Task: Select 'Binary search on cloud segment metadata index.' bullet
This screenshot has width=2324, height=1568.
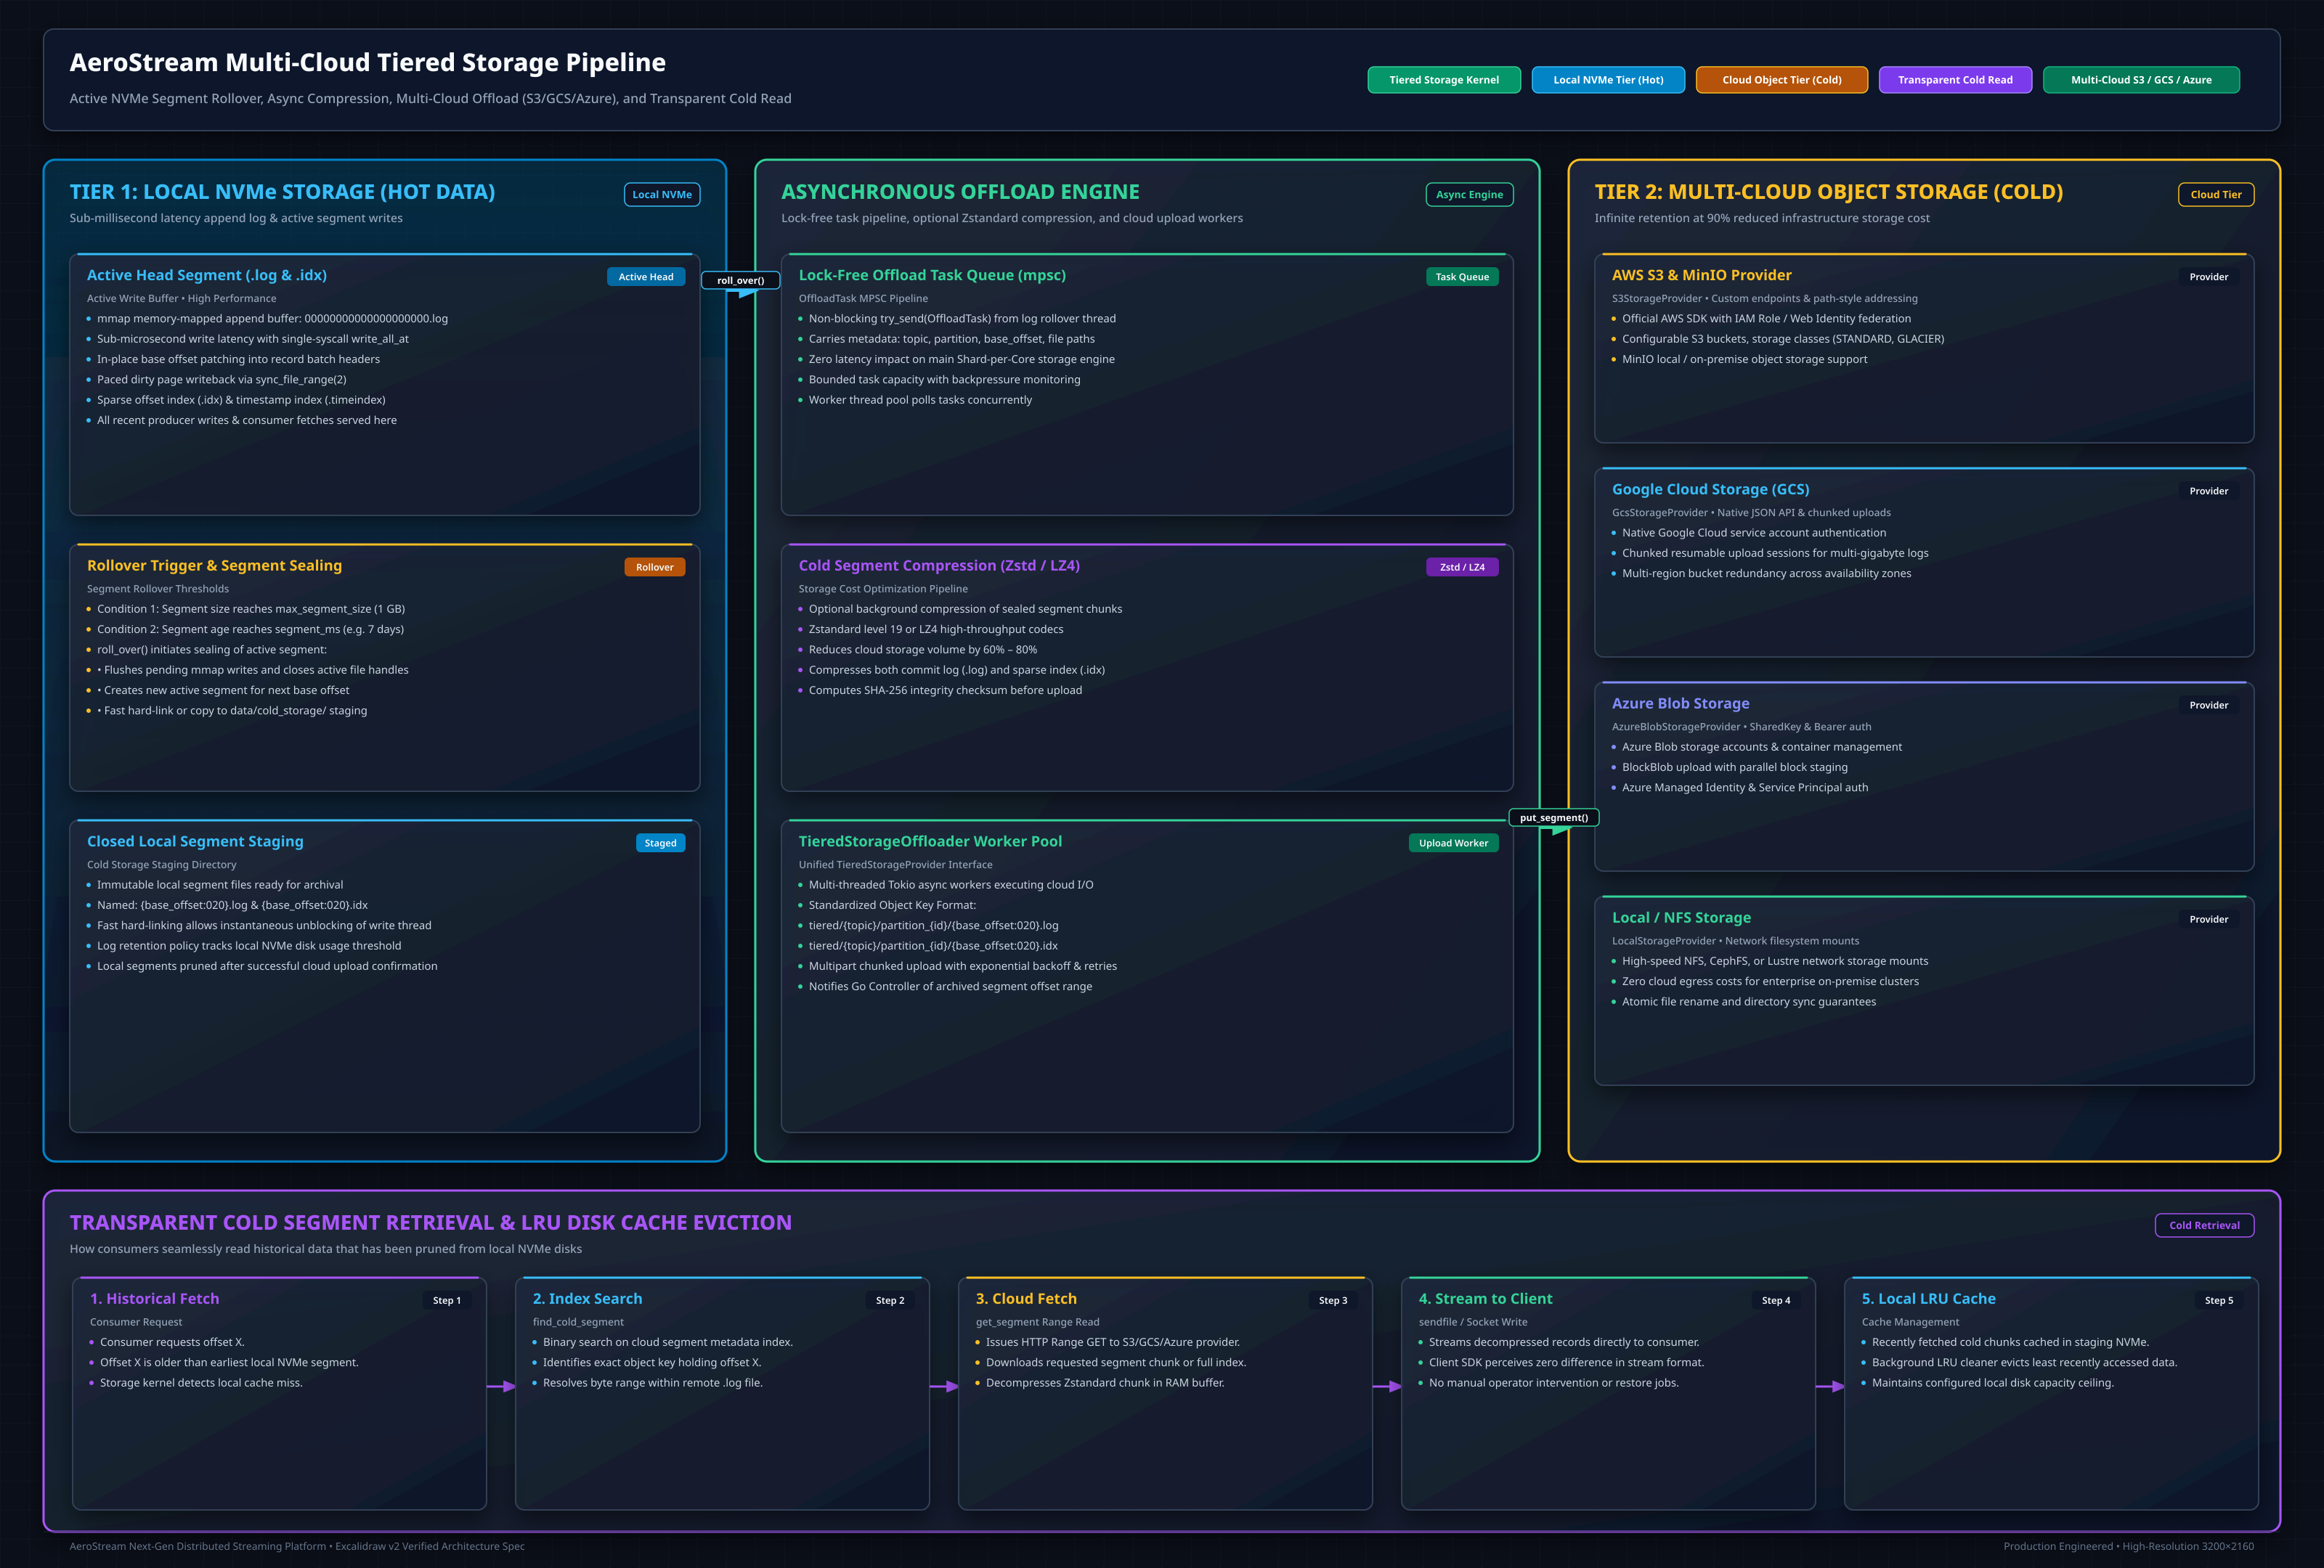Action: coord(667,1342)
